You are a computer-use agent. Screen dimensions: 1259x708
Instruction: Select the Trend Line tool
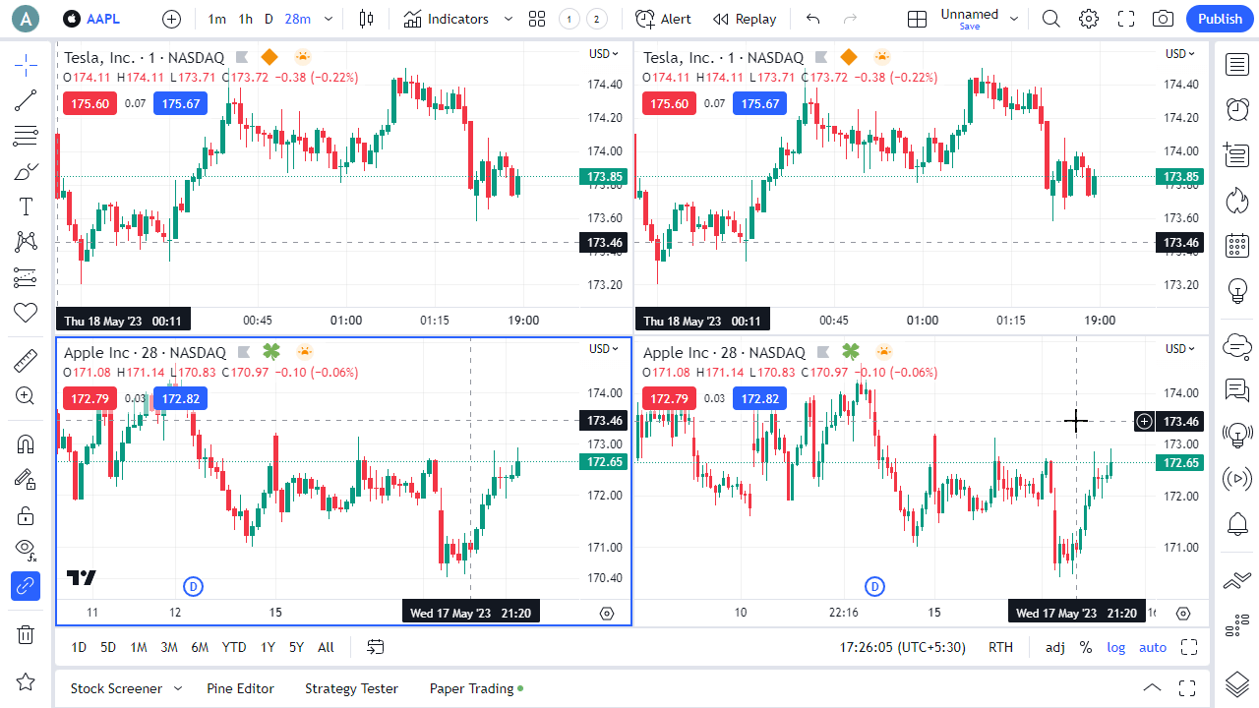tap(26, 100)
